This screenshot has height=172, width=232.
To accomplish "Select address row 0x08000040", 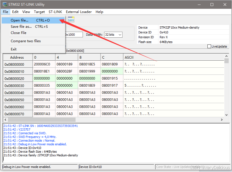I will [x=18, y=93].
